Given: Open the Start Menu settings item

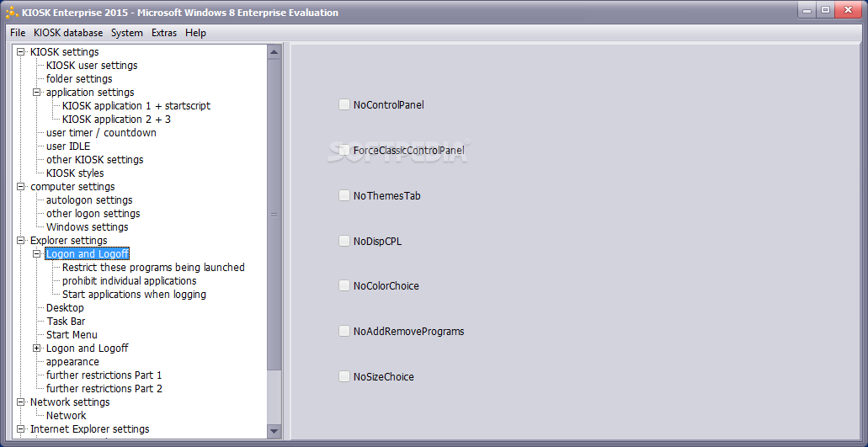Looking at the screenshot, I should tap(72, 335).
